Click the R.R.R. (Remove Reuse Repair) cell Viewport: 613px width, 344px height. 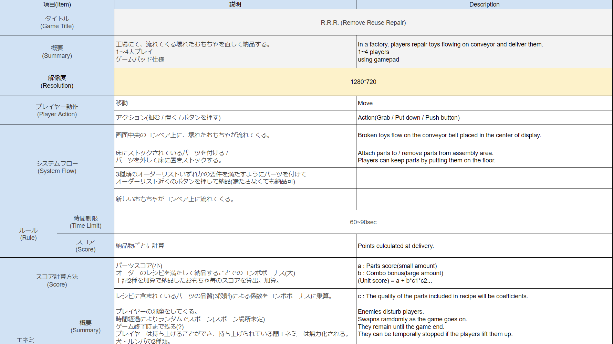pos(363,22)
